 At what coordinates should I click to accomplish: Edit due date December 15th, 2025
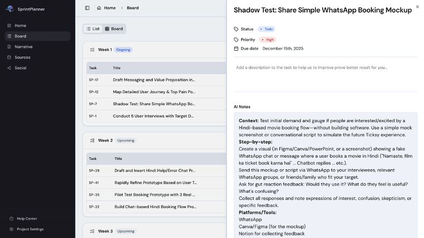pos(283,49)
